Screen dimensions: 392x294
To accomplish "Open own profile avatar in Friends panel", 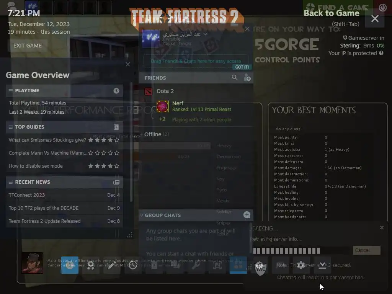I will [x=151, y=39].
